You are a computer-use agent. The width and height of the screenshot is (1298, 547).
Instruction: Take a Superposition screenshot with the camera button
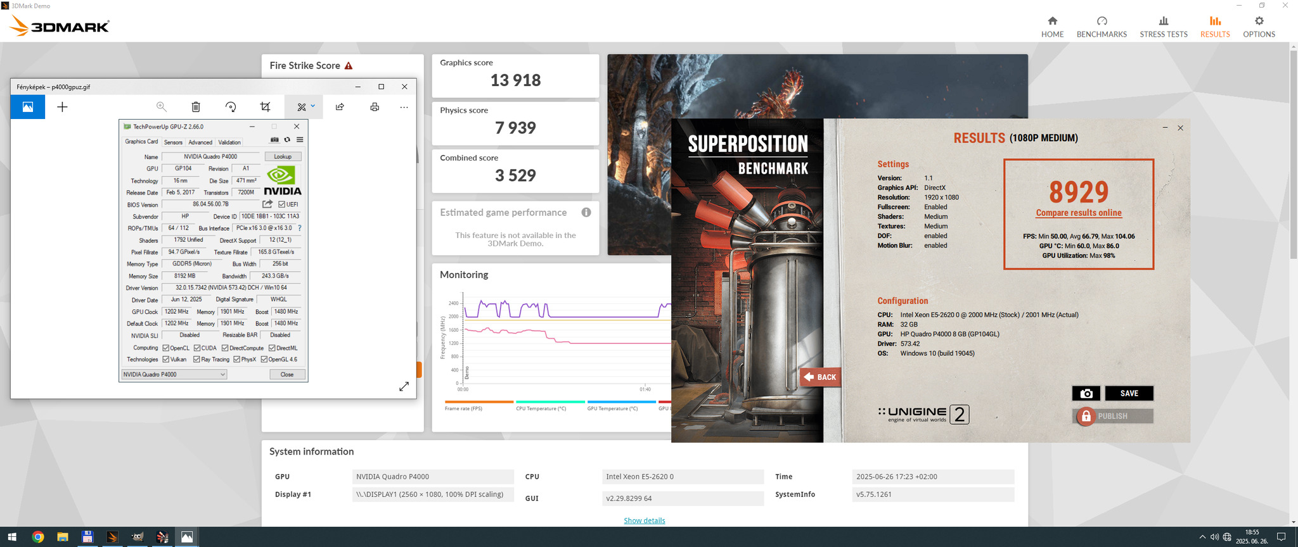[x=1086, y=393]
